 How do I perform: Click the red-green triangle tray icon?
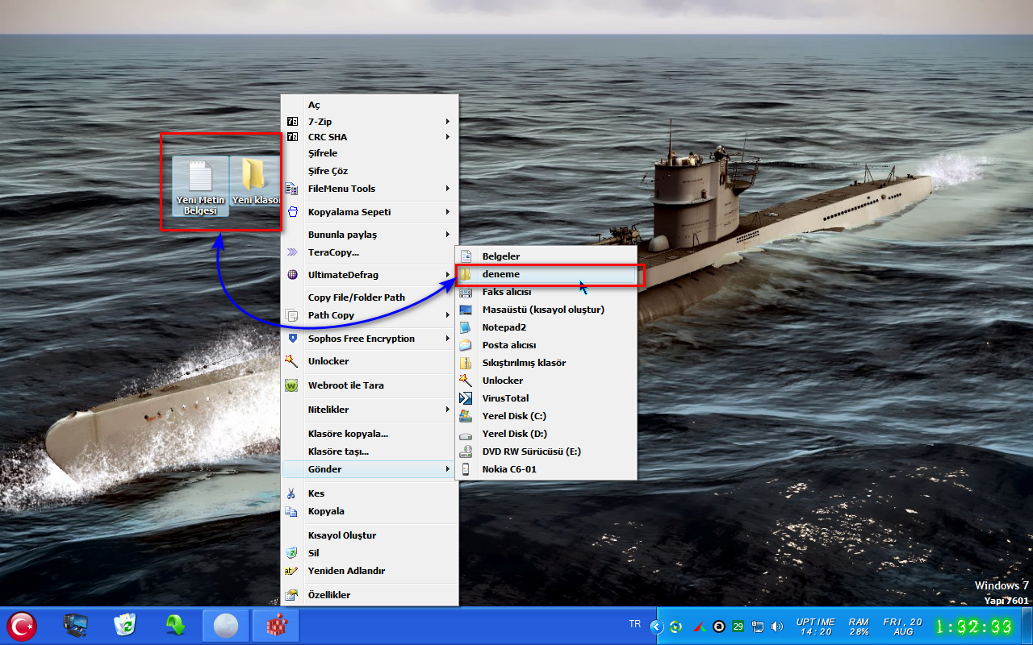coord(699,626)
